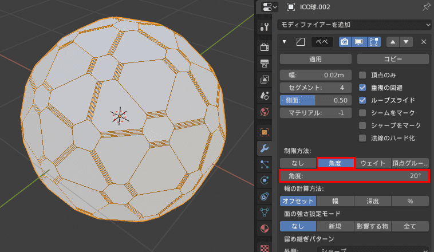Screen dimensions: 434x252
Task: Open the Object properties tab
Action: 265,132
